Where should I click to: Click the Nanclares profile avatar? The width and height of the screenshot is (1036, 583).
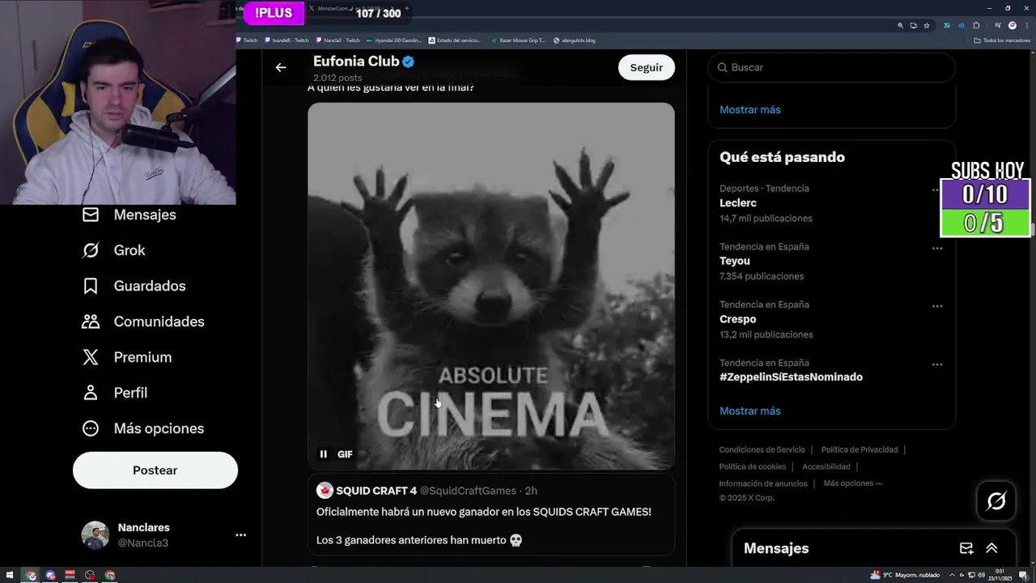click(96, 535)
